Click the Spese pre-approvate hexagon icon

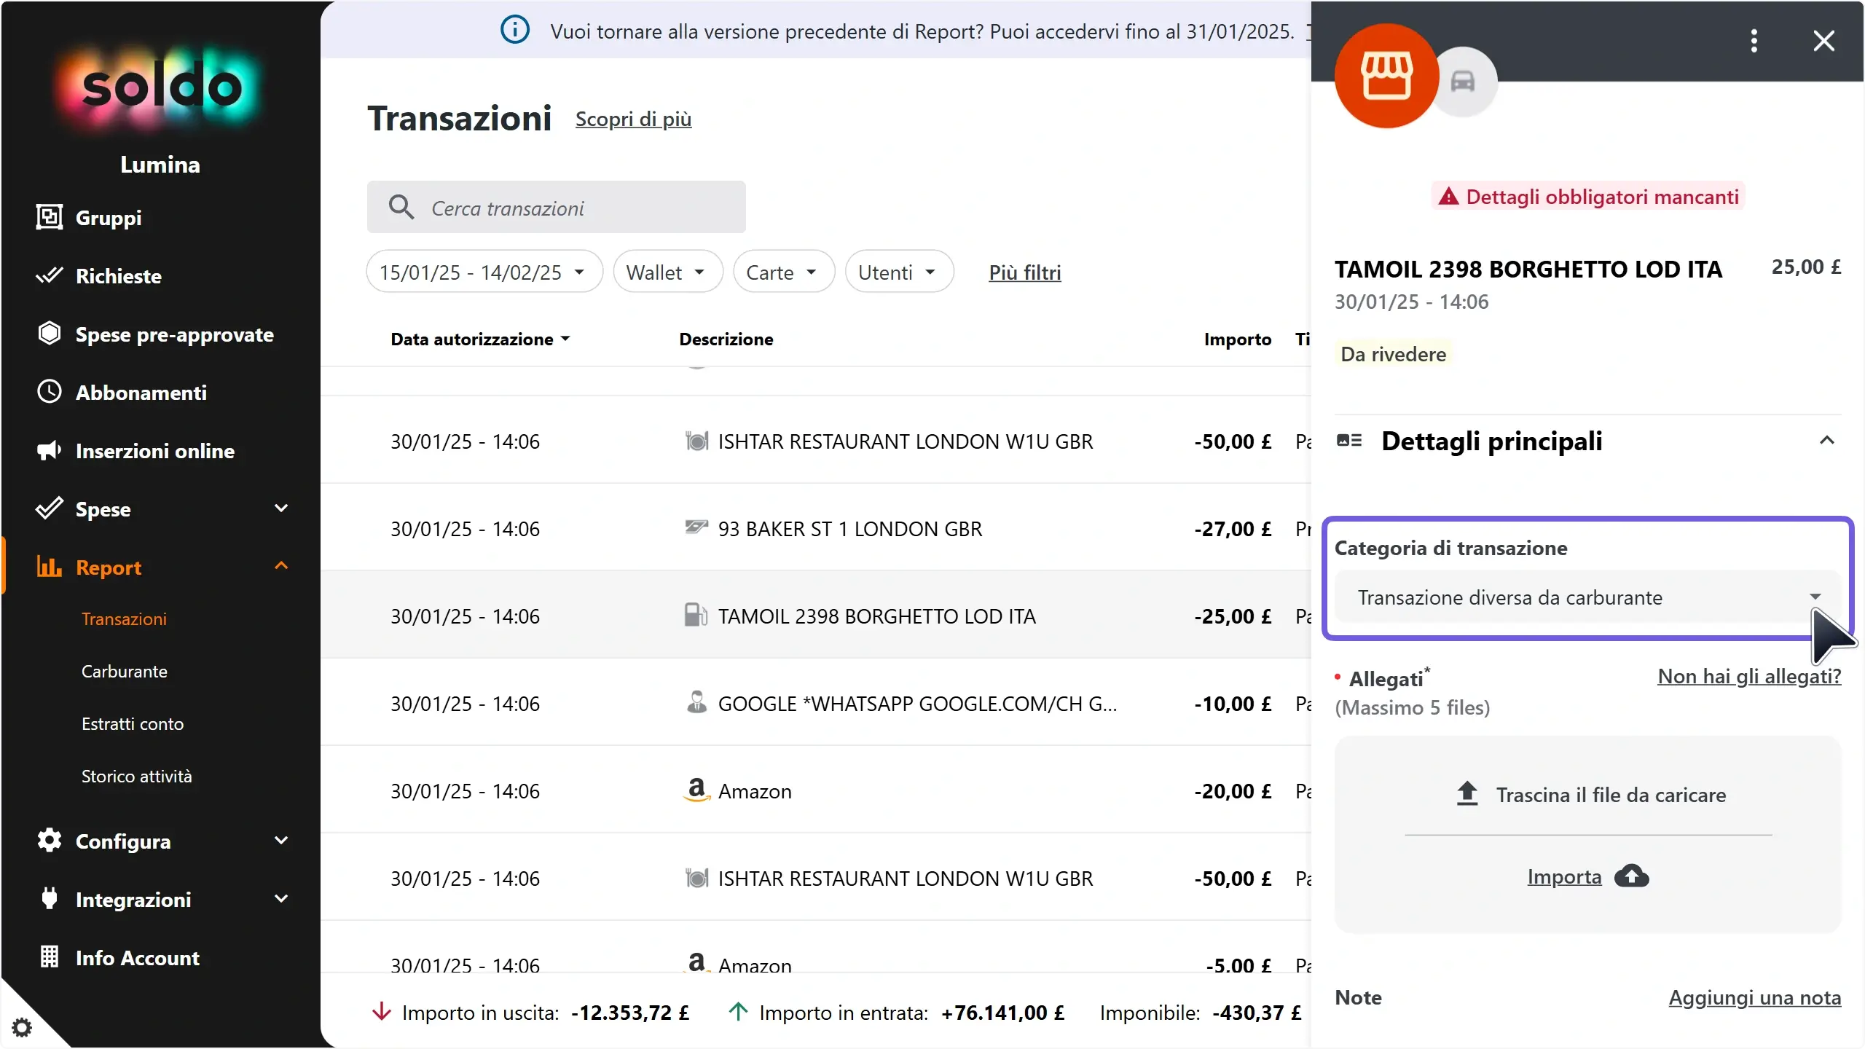(49, 333)
